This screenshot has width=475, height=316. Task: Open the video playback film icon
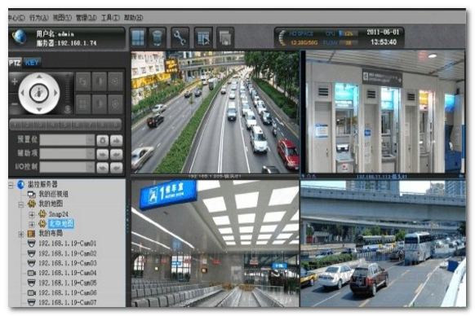point(203,37)
